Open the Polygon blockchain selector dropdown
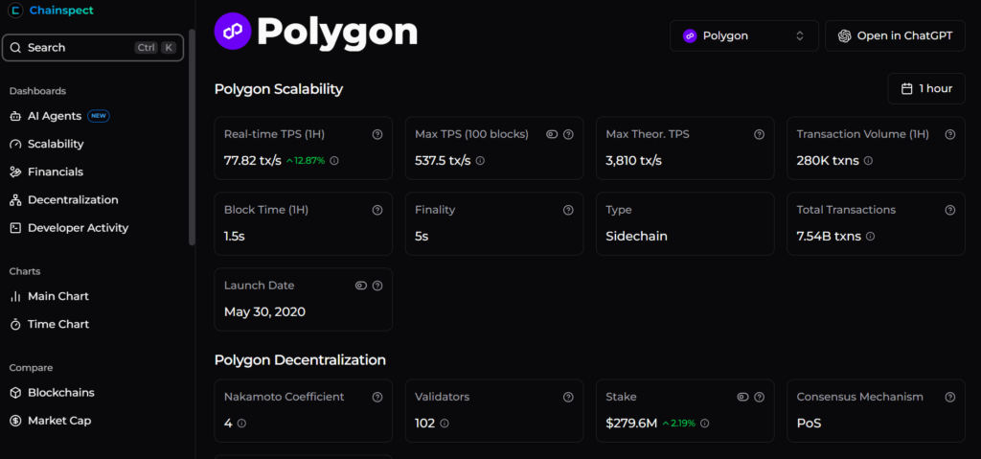 (743, 35)
